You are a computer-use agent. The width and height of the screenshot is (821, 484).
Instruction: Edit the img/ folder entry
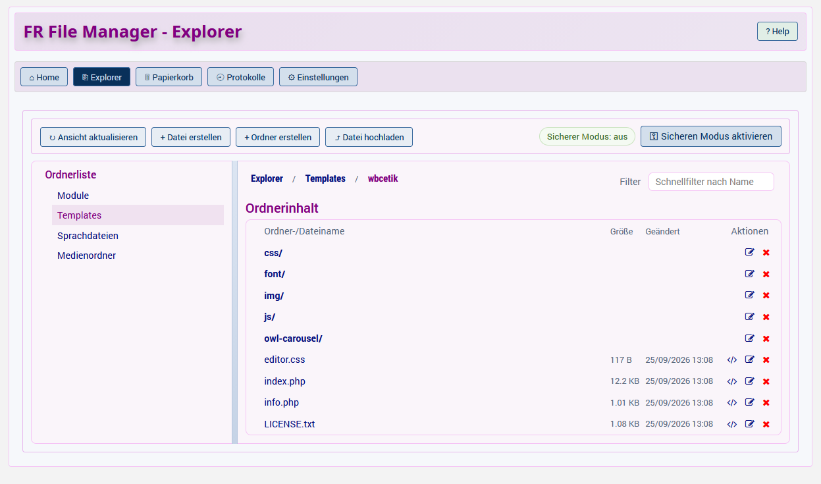tap(749, 295)
